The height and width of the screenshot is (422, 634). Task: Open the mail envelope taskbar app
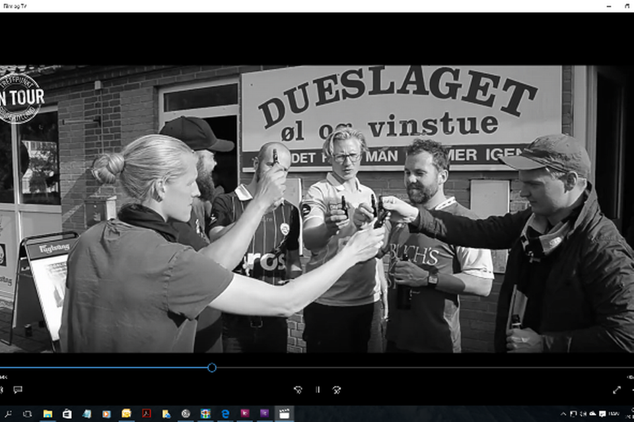coord(127,413)
